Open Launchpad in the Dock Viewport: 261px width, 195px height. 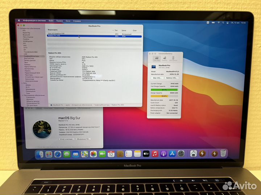(49, 154)
